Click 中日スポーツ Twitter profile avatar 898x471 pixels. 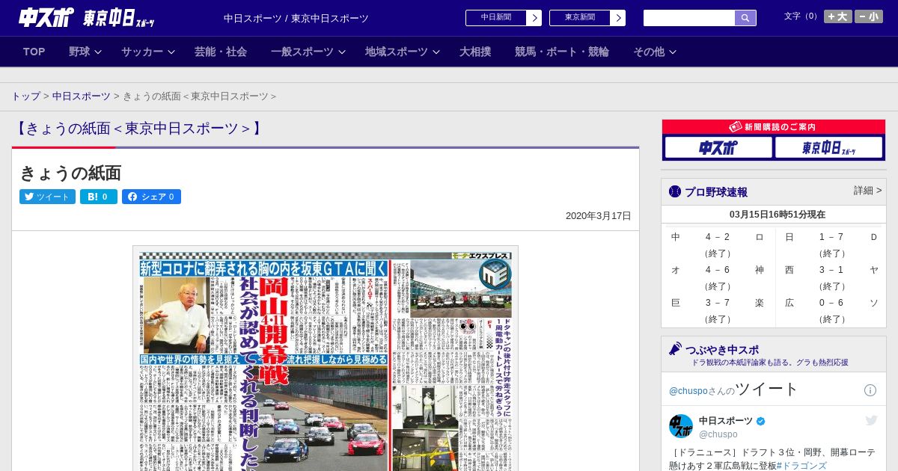click(681, 426)
